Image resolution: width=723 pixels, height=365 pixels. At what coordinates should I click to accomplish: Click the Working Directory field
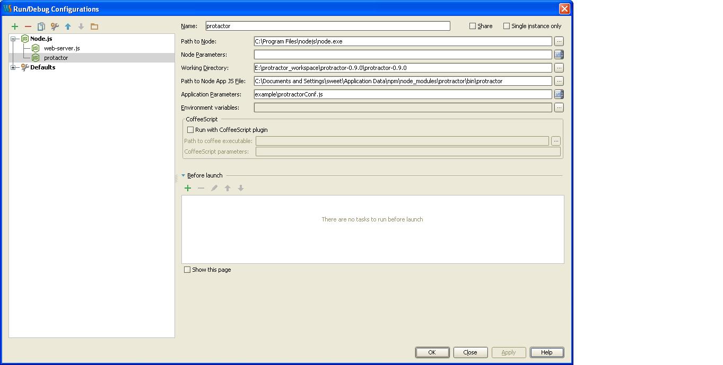coord(403,68)
